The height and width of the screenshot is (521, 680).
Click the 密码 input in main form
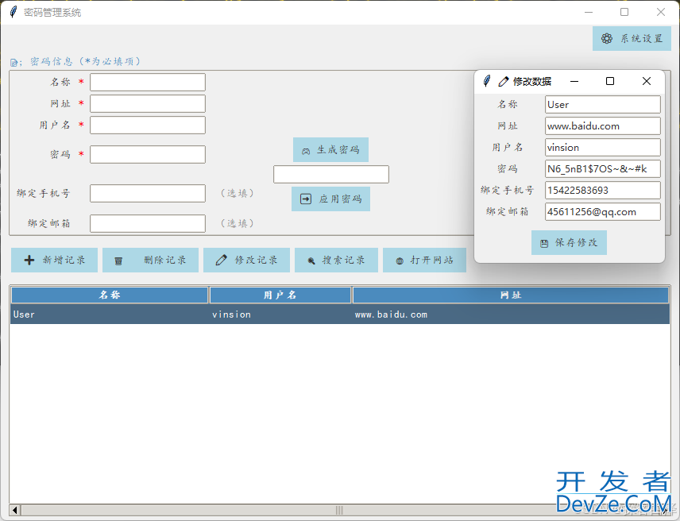pos(148,154)
